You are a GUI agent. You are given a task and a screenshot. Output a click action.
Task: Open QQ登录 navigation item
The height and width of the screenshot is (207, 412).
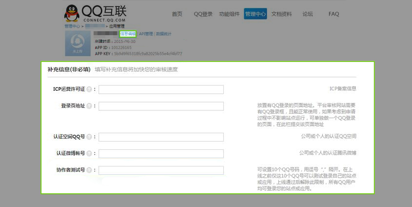tap(203, 14)
